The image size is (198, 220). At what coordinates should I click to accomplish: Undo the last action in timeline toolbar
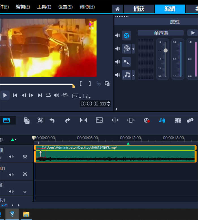52,120
